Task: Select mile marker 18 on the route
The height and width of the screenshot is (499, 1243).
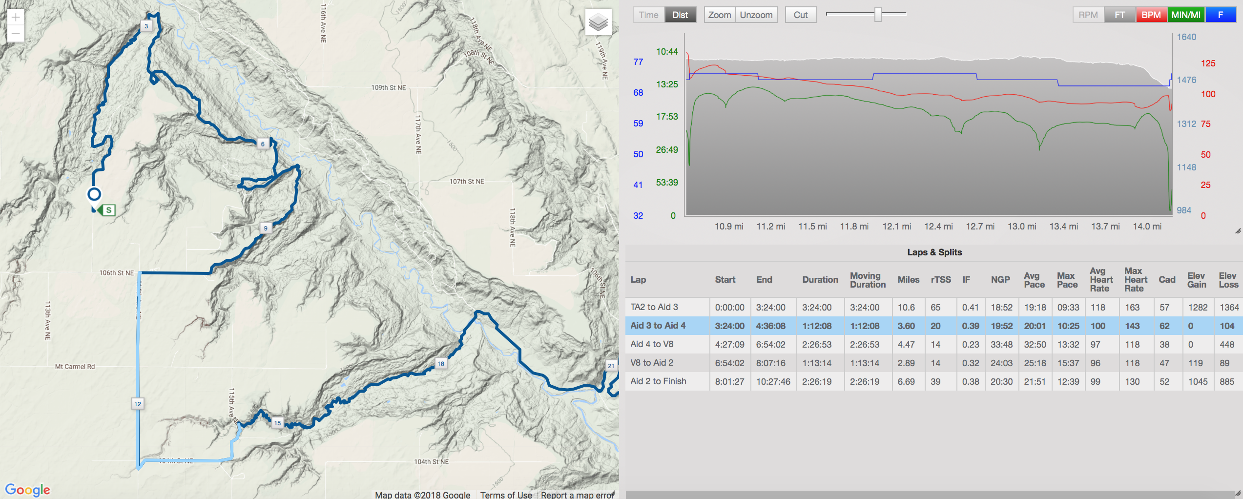Action: pos(441,363)
